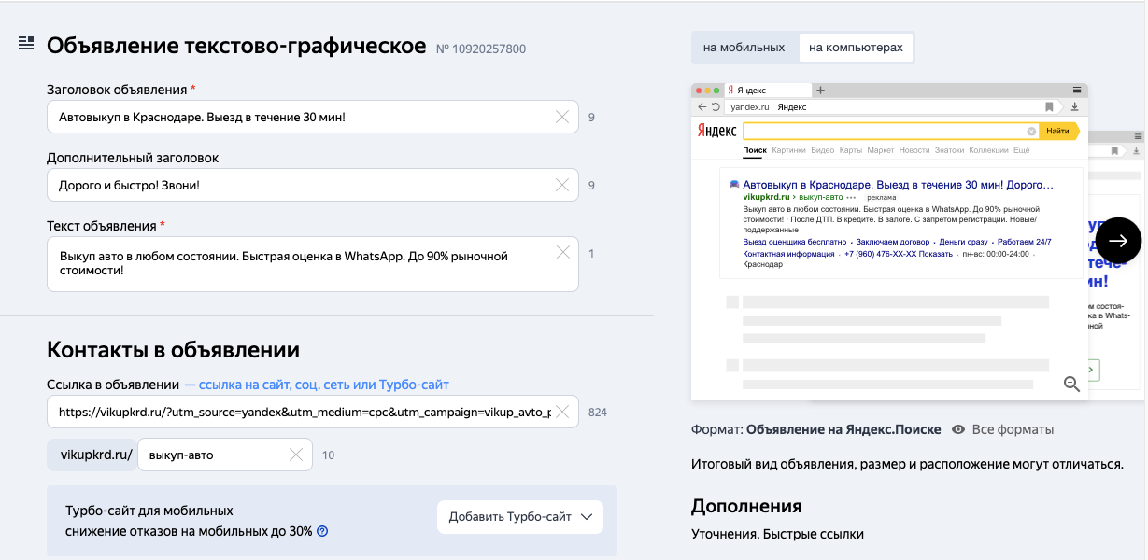This screenshot has height=560, width=1148.
Task: Open the Turbo-site help question mark
Action: [322, 532]
